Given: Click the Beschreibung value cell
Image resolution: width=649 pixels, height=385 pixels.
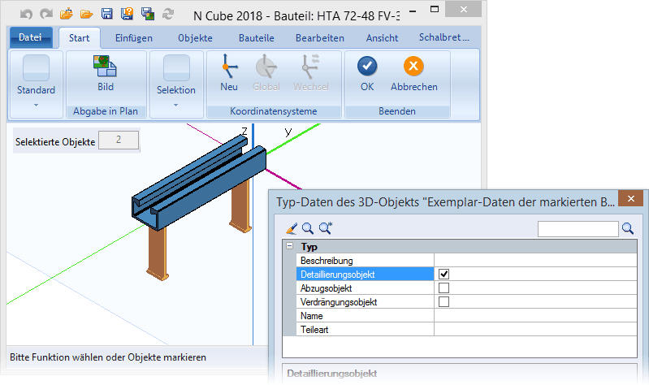Looking at the screenshot, I should (x=535, y=261).
